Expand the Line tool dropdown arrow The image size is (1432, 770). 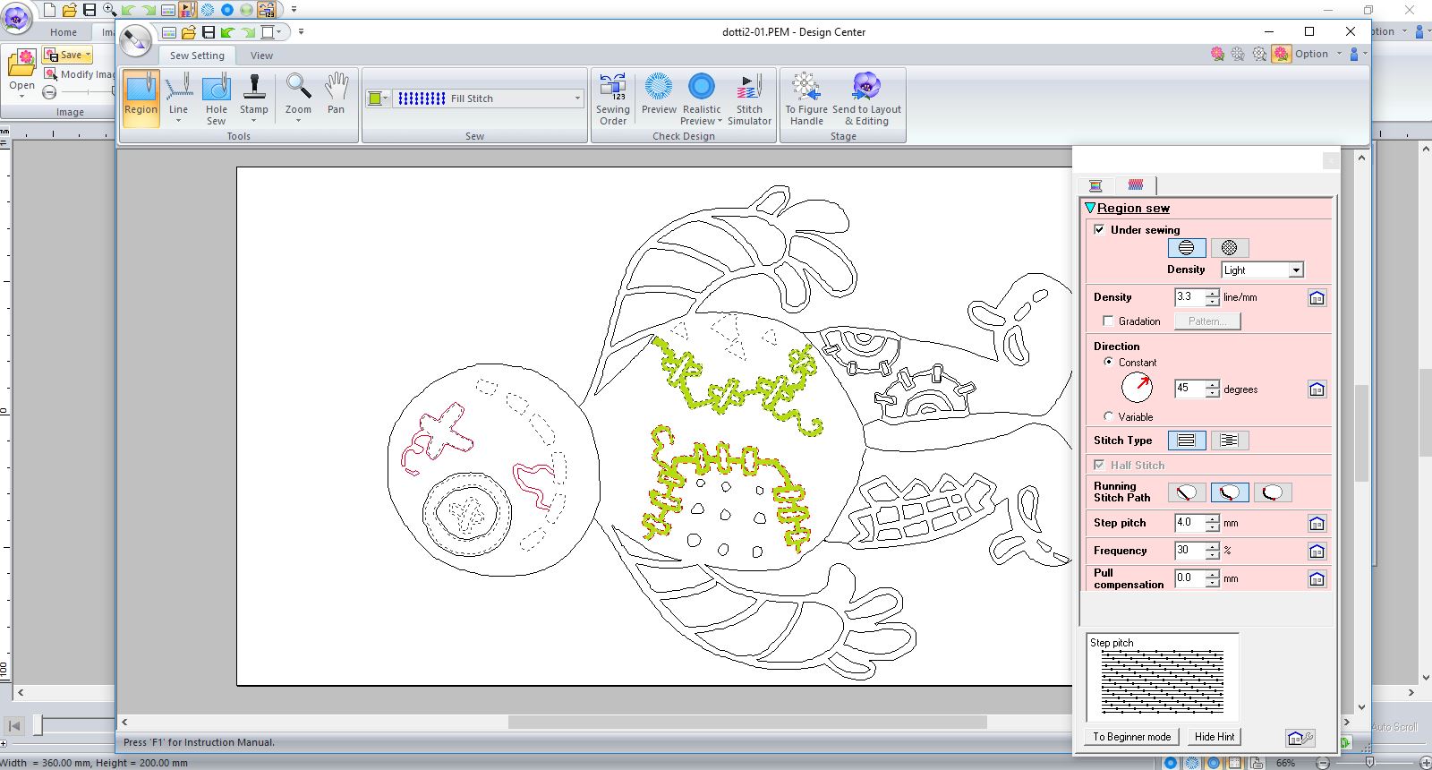click(x=179, y=121)
